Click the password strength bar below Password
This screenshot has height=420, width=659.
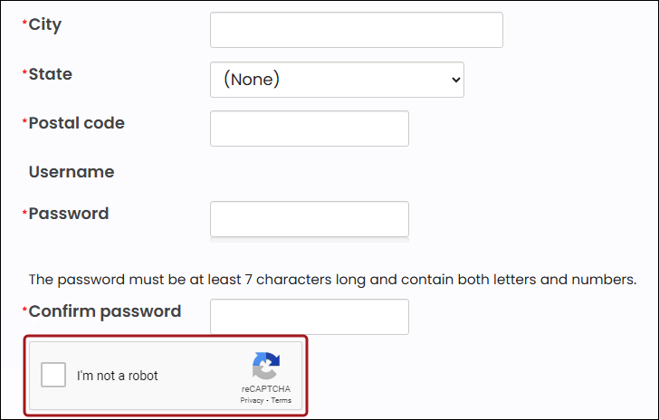click(309, 242)
